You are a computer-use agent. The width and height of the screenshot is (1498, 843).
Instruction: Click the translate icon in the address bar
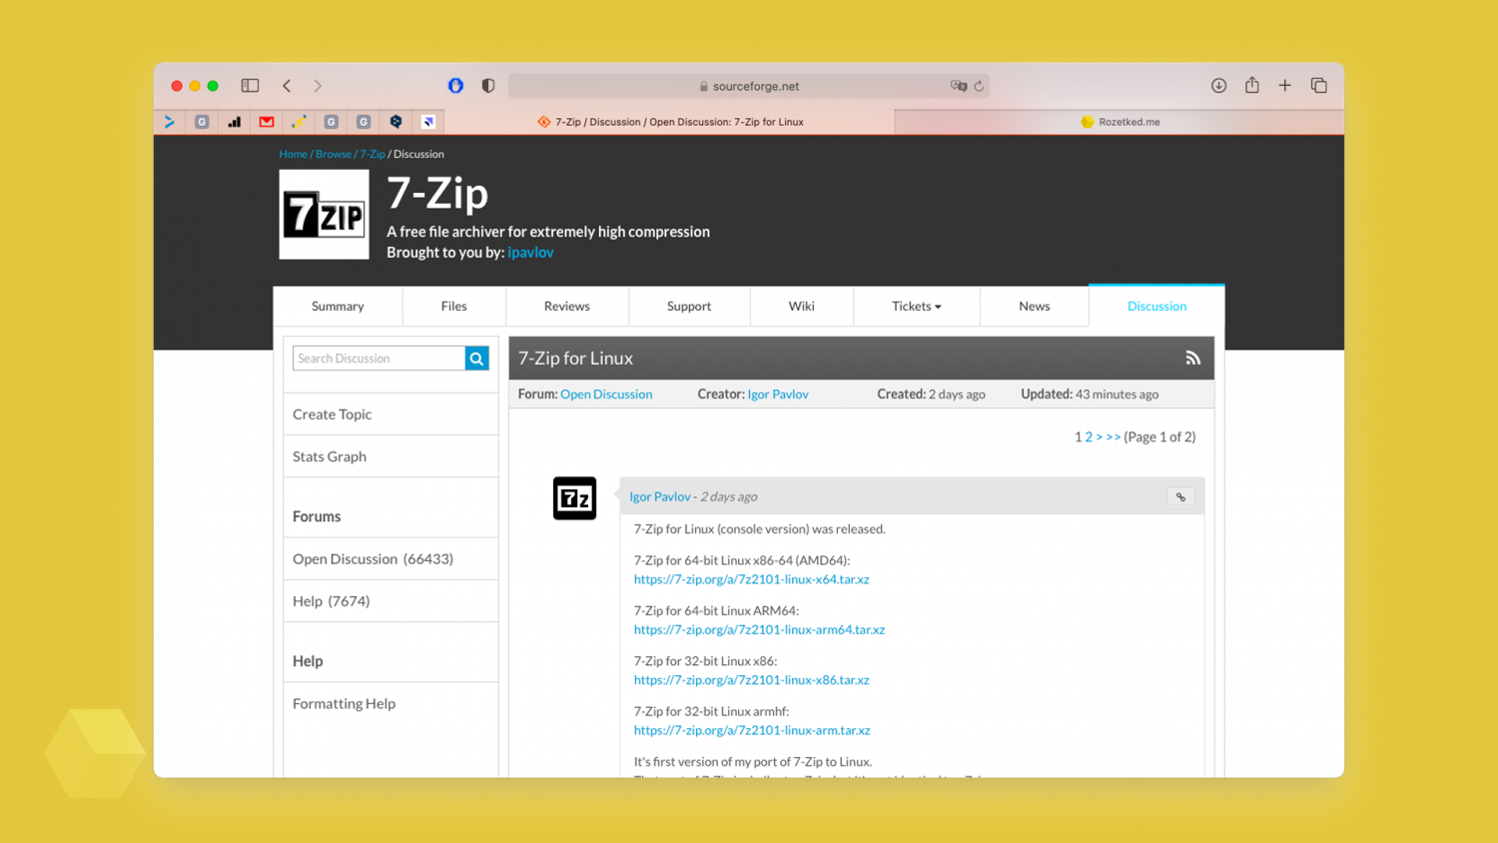(959, 86)
